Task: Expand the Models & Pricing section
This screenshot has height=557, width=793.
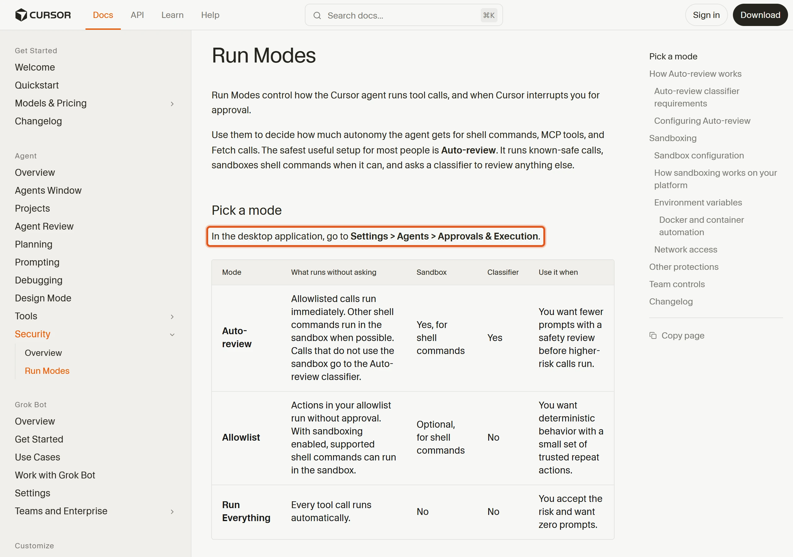Action: coord(172,104)
